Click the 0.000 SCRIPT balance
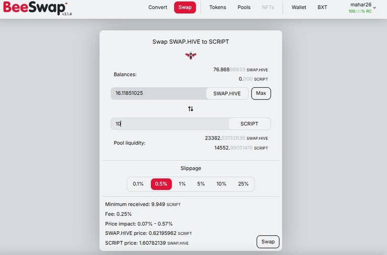Image resolution: width=387 pixels, height=255 pixels. [253, 79]
